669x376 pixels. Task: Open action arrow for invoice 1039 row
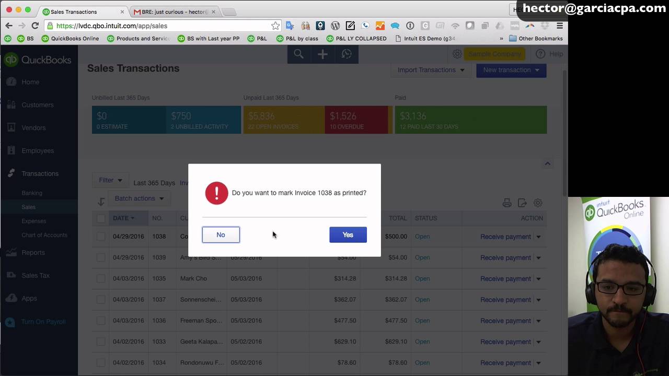[538, 257]
